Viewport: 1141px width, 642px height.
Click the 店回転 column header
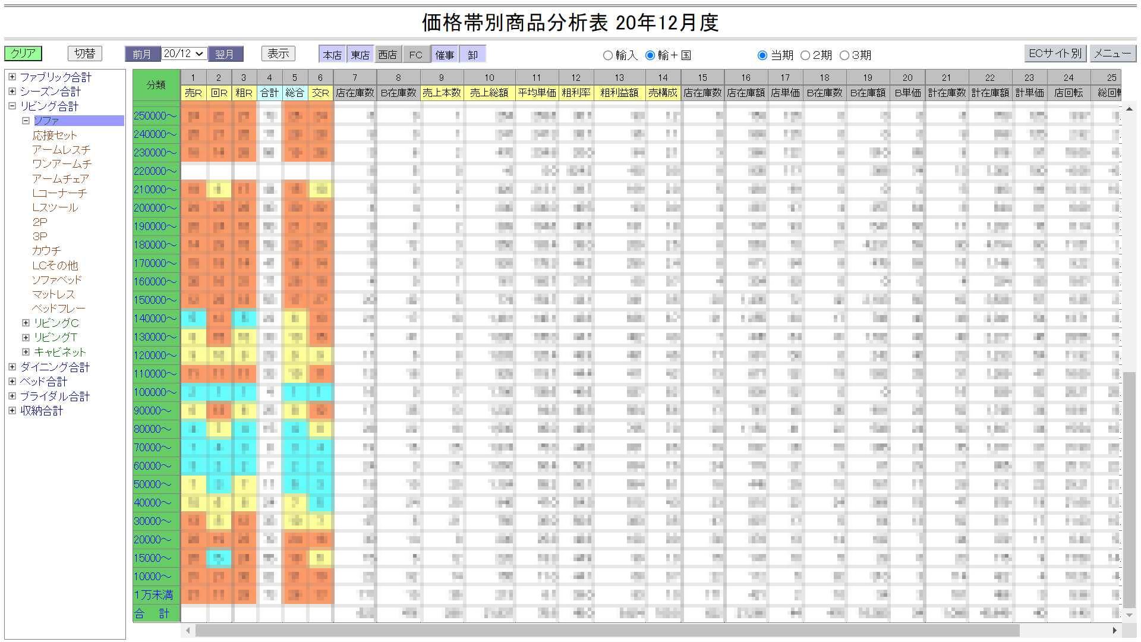[x=1068, y=93]
